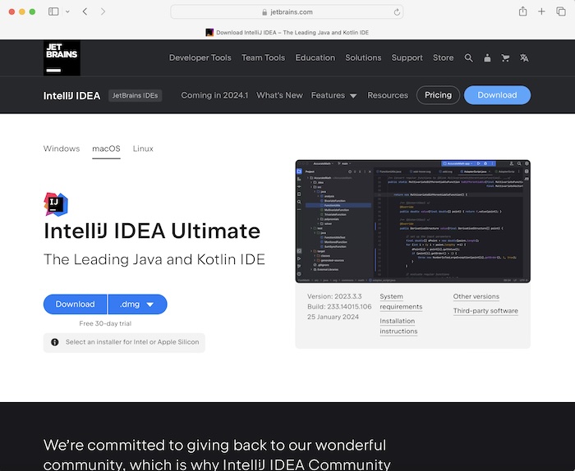Open the shopping cart icon
The height and width of the screenshot is (471, 575).
(505, 58)
